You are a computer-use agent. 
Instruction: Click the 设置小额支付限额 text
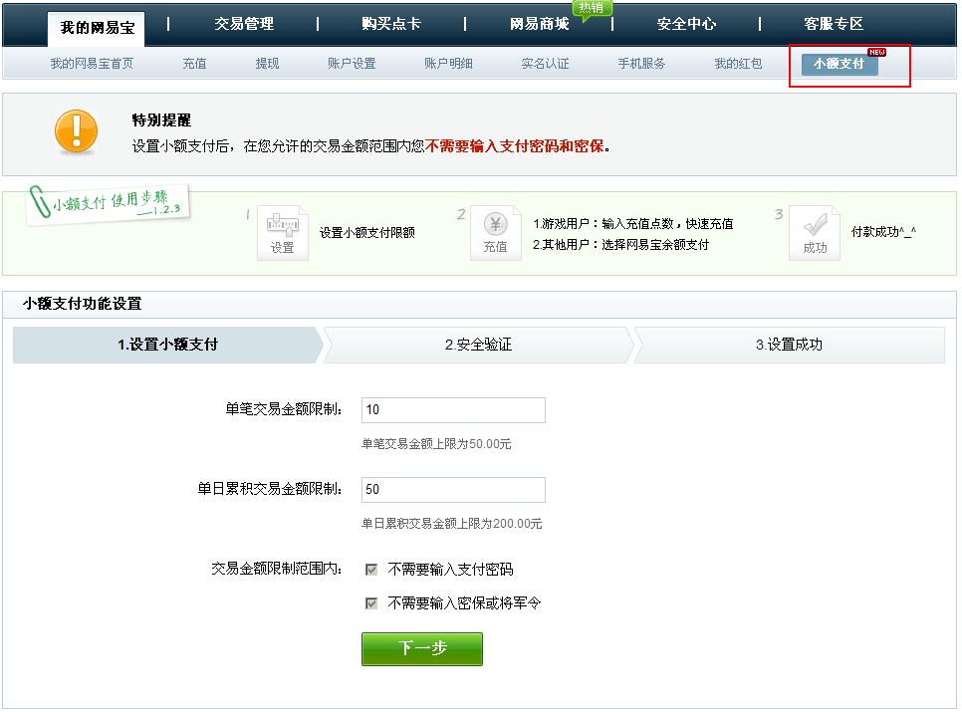[366, 232]
